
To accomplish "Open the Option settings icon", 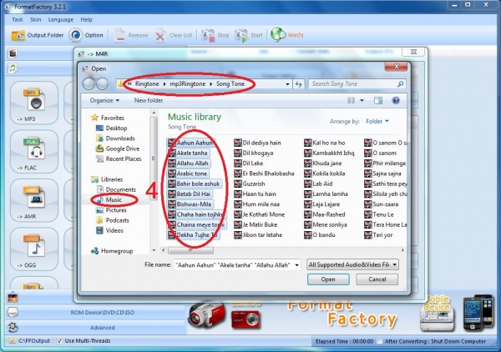I will pos(75,35).
